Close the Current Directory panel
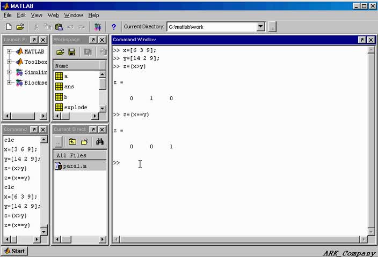378x257 pixels. 102,130
